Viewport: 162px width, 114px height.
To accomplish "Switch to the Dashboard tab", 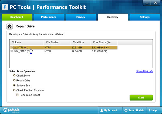I will pyautogui.click(x=17, y=17).
